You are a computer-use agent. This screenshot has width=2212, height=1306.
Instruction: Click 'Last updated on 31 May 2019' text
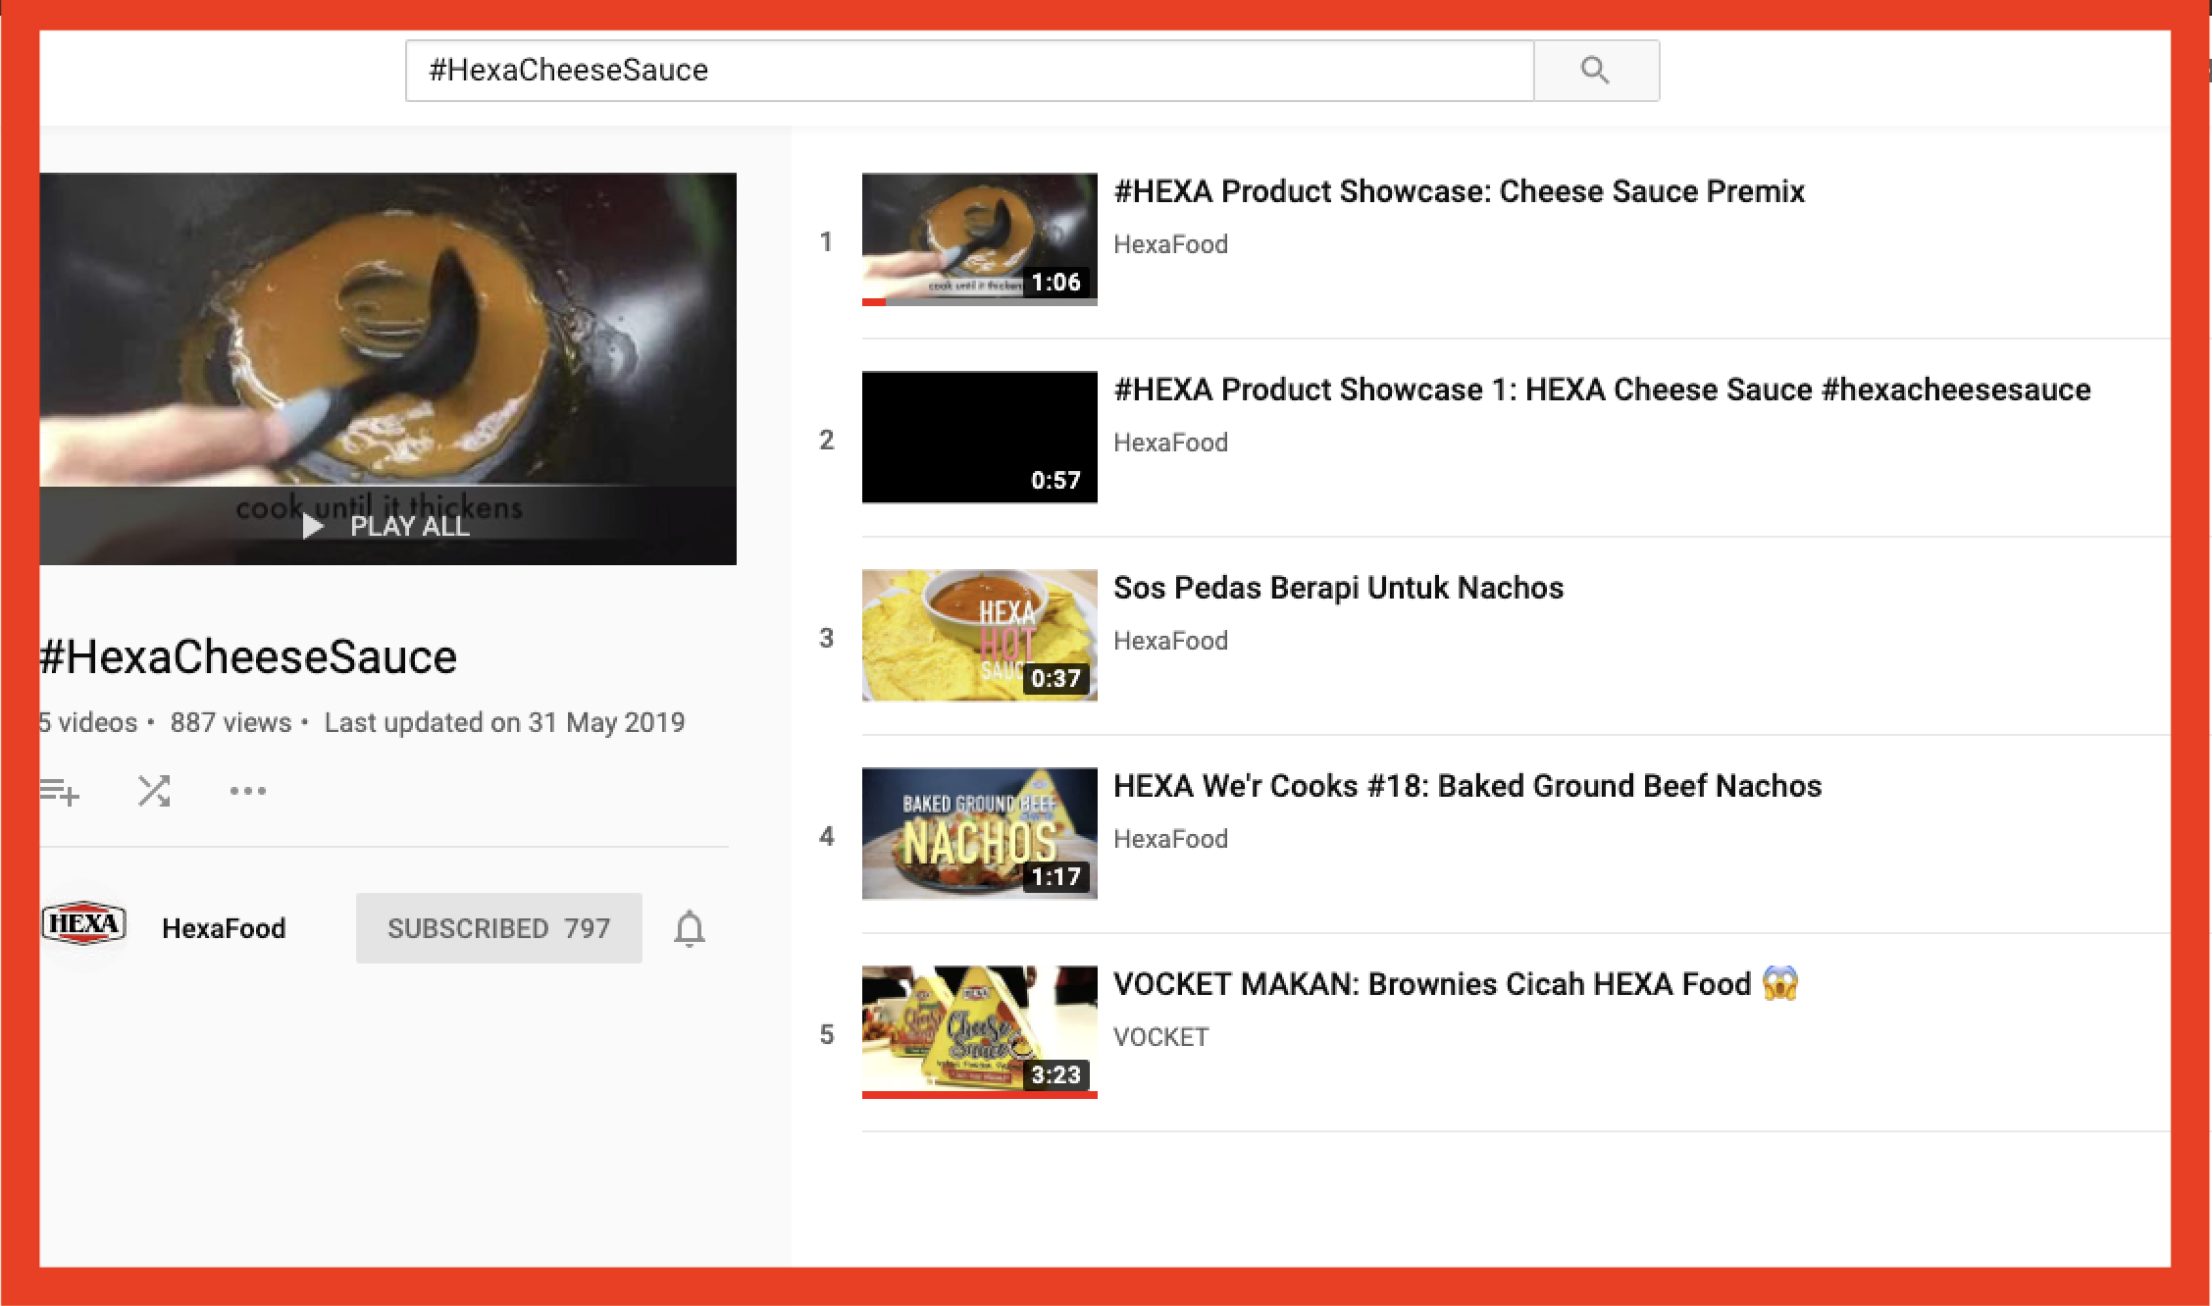coord(504,723)
